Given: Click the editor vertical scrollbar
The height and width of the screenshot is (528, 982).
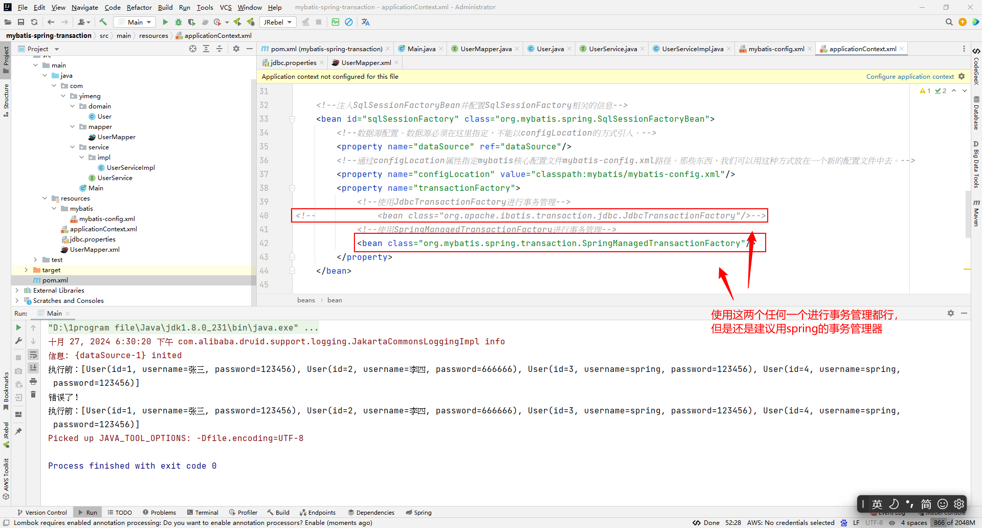Looking at the screenshot, I should [x=968, y=214].
